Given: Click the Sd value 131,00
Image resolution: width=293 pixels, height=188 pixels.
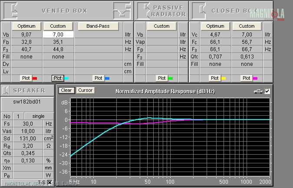Looking at the screenshot, I should click(x=28, y=139).
